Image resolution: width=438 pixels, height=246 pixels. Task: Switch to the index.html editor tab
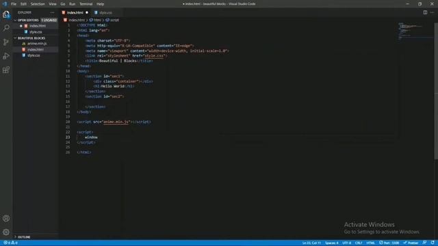tap(75, 12)
